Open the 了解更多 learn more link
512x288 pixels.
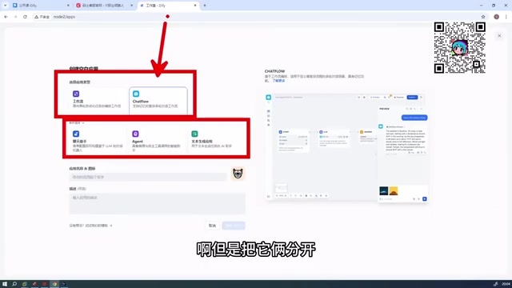click(278, 81)
